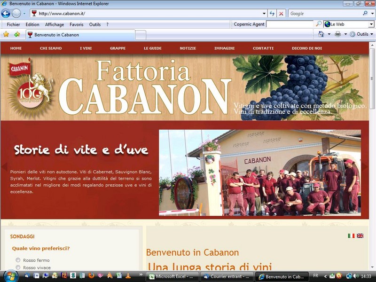376x282 pixels.
Task: Open the NOTIZIE section
Action: click(188, 48)
